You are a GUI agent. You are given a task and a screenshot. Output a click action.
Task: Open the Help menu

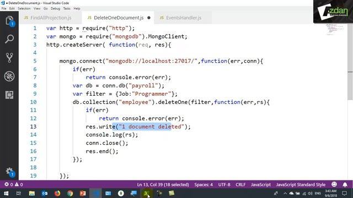point(77,9)
